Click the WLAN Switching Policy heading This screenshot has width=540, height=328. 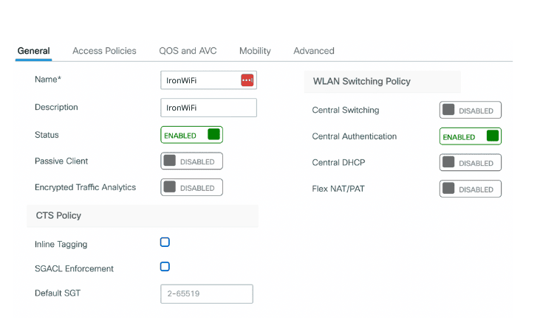point(362,81)
